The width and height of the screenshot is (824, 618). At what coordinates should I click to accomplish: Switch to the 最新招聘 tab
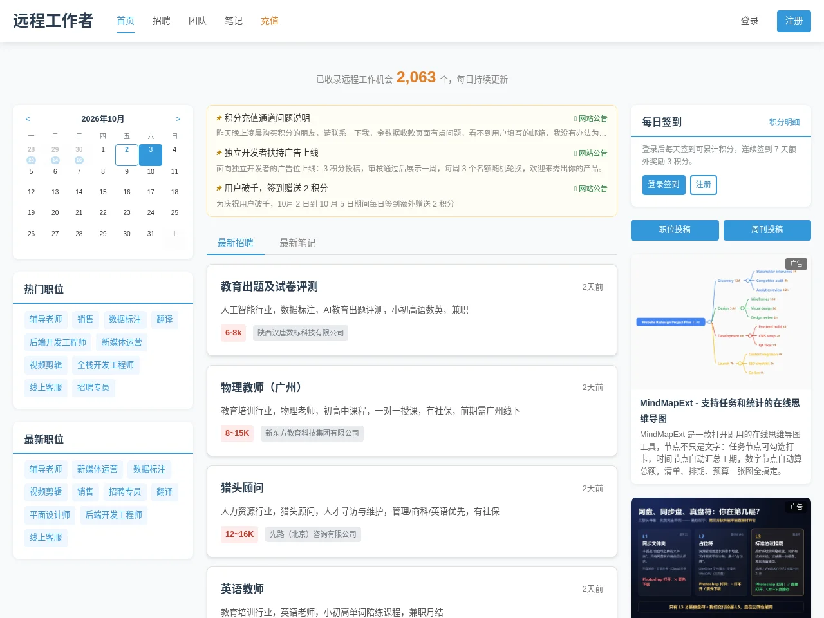coord(236,243)
